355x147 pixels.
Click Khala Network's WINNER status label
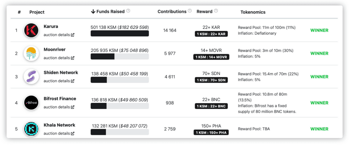319,129
